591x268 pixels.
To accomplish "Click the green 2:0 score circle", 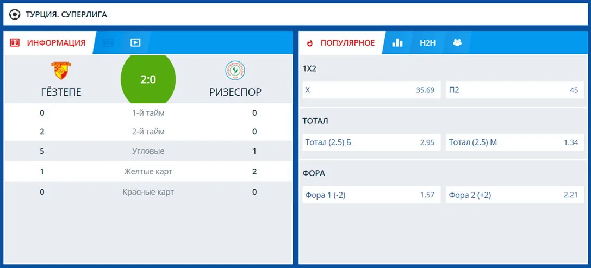I will coord(148,79).
